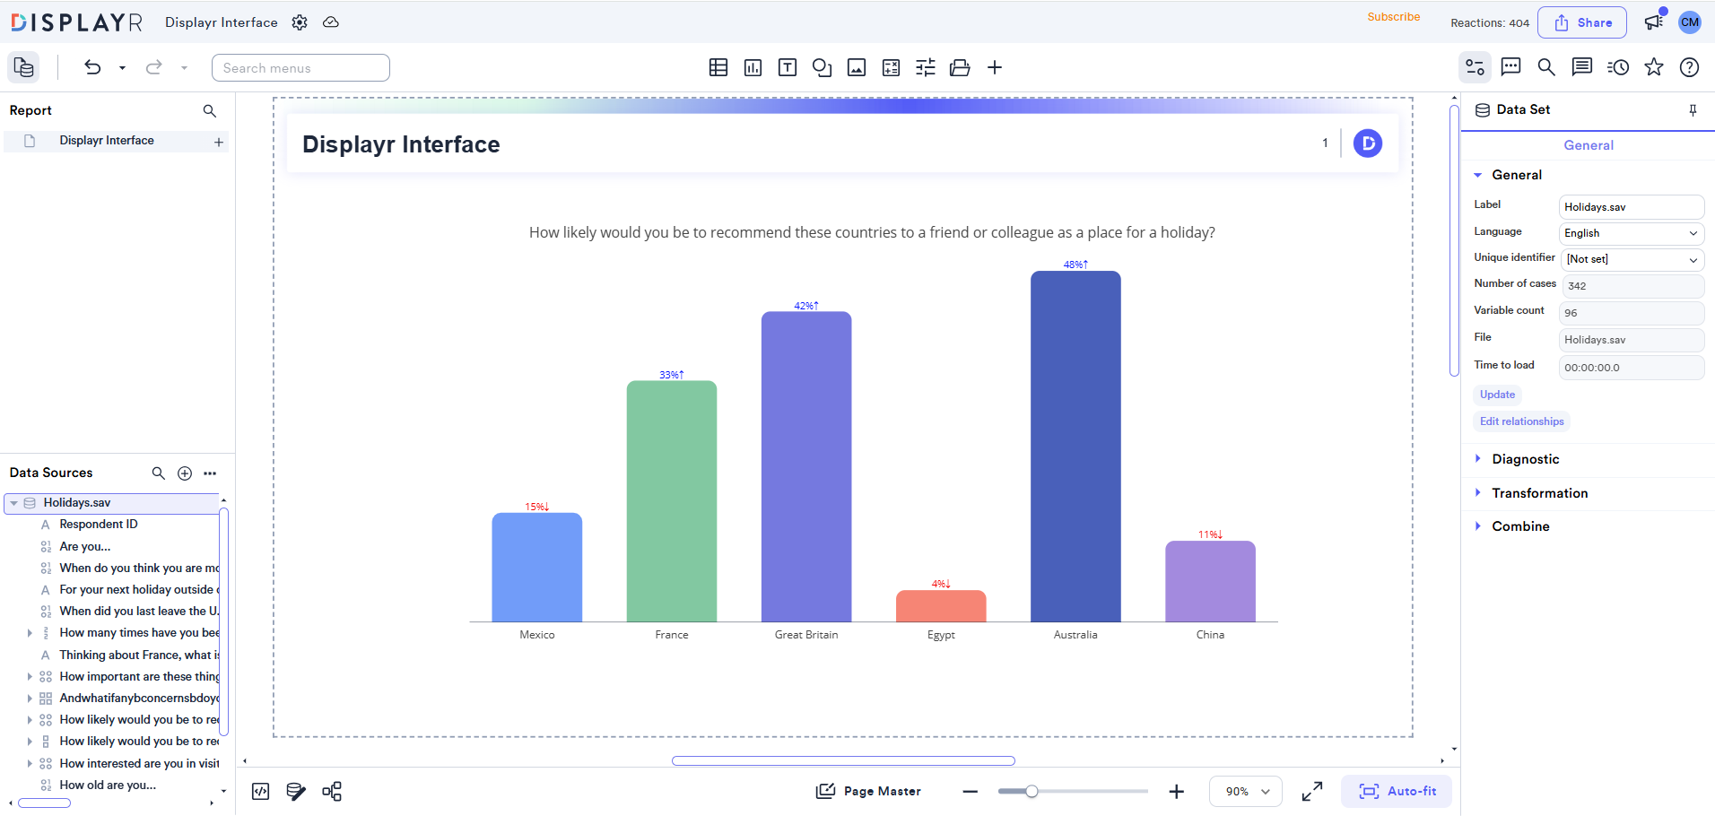
Task: Expand the Diagnostic section
Action: click(1525, 459)
